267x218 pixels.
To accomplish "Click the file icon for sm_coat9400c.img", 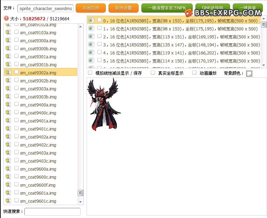I will (8, 113).
